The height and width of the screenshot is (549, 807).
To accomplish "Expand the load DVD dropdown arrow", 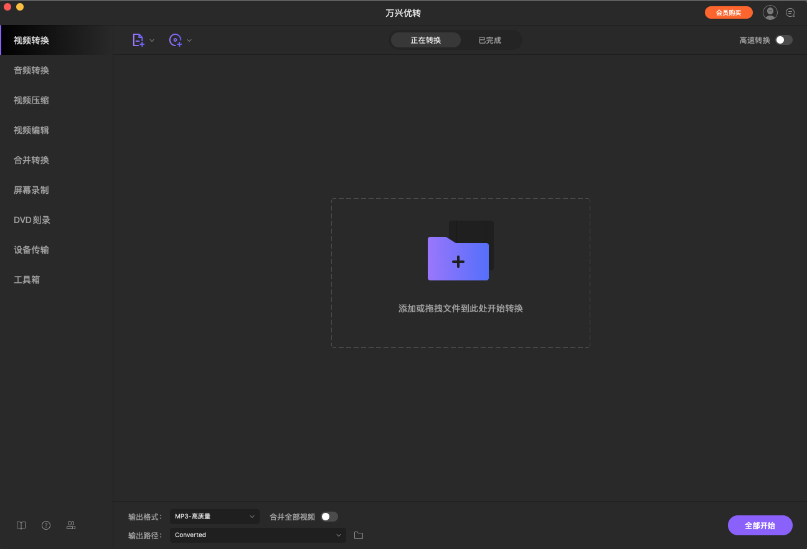I will [x=189, y=41].
